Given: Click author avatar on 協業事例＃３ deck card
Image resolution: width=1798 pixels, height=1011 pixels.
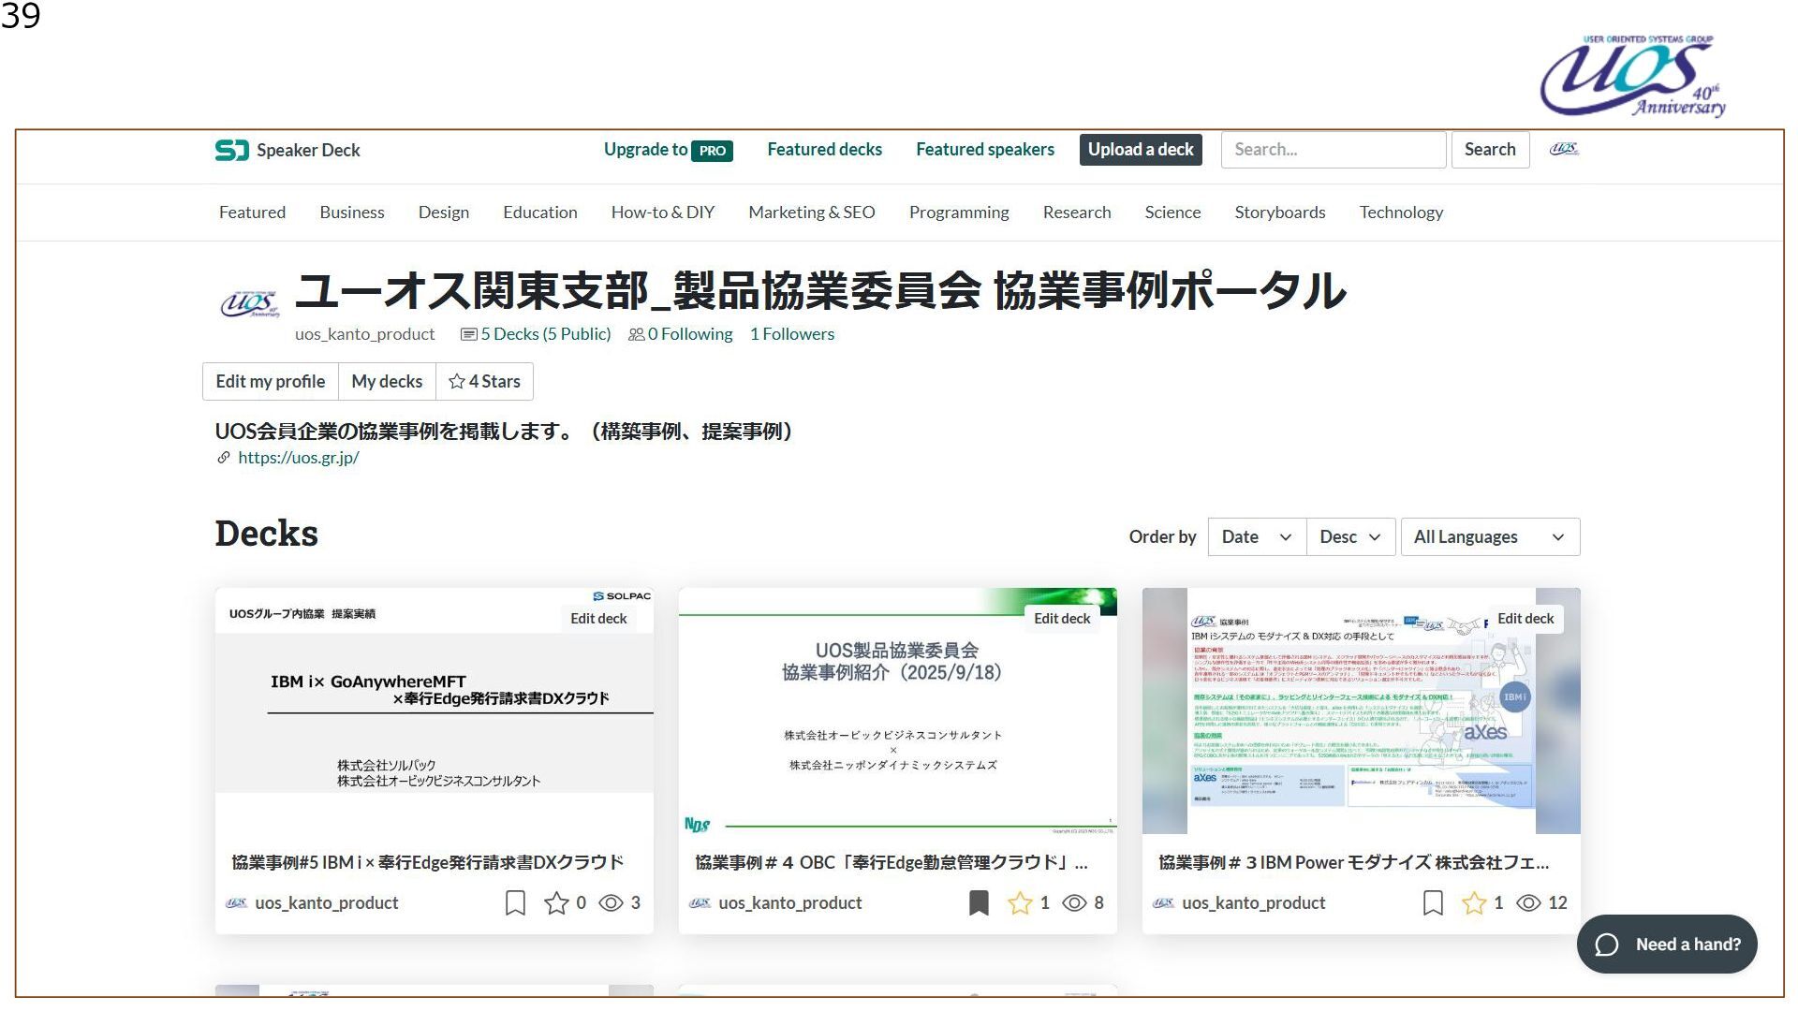Looking at the screenshot, I should point(1163,903).
